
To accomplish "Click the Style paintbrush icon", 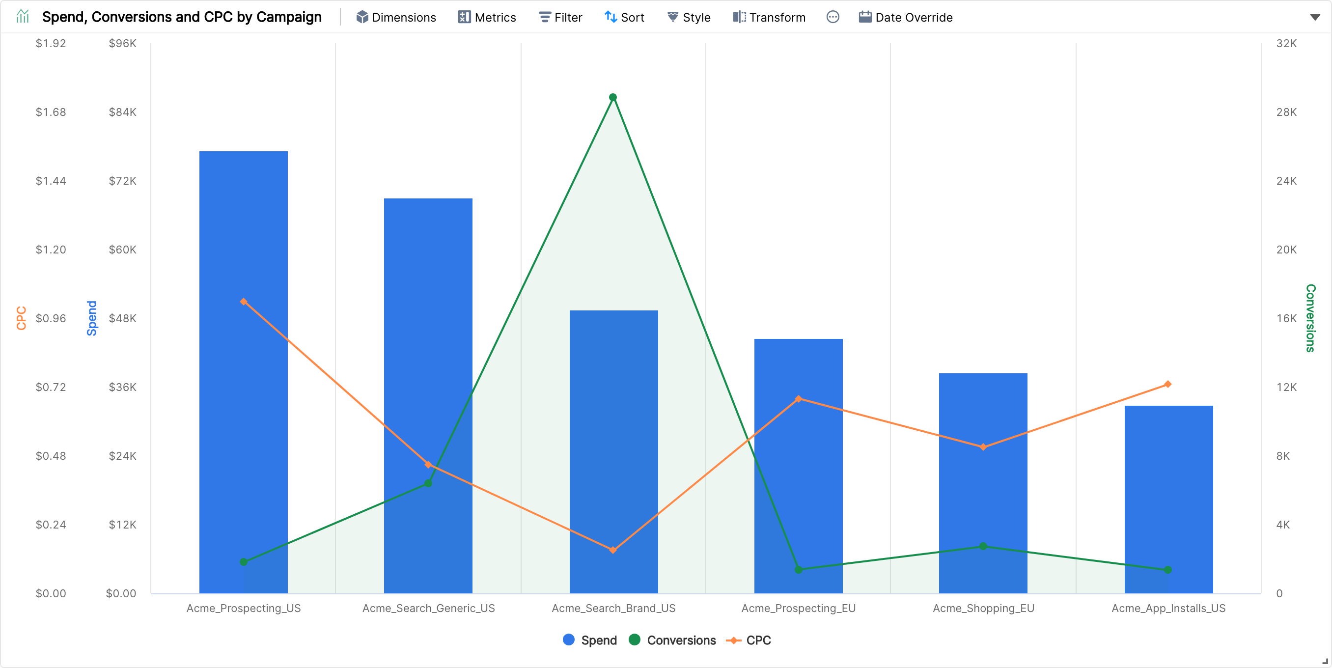I will click(x=673, y=17).
